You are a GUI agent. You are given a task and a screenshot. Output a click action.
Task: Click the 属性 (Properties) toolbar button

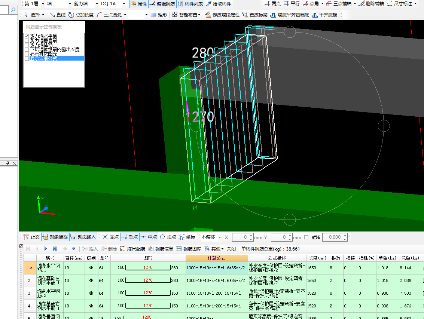click(139, 4)
